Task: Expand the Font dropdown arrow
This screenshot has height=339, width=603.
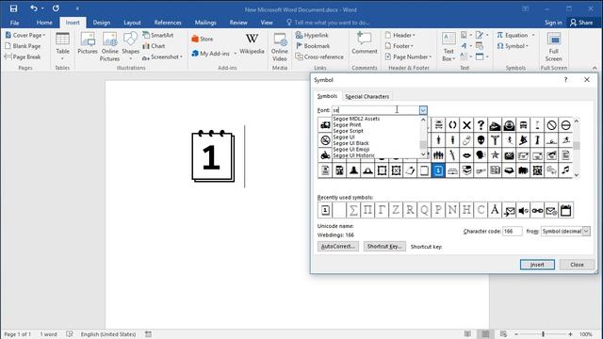Action: 423,110
